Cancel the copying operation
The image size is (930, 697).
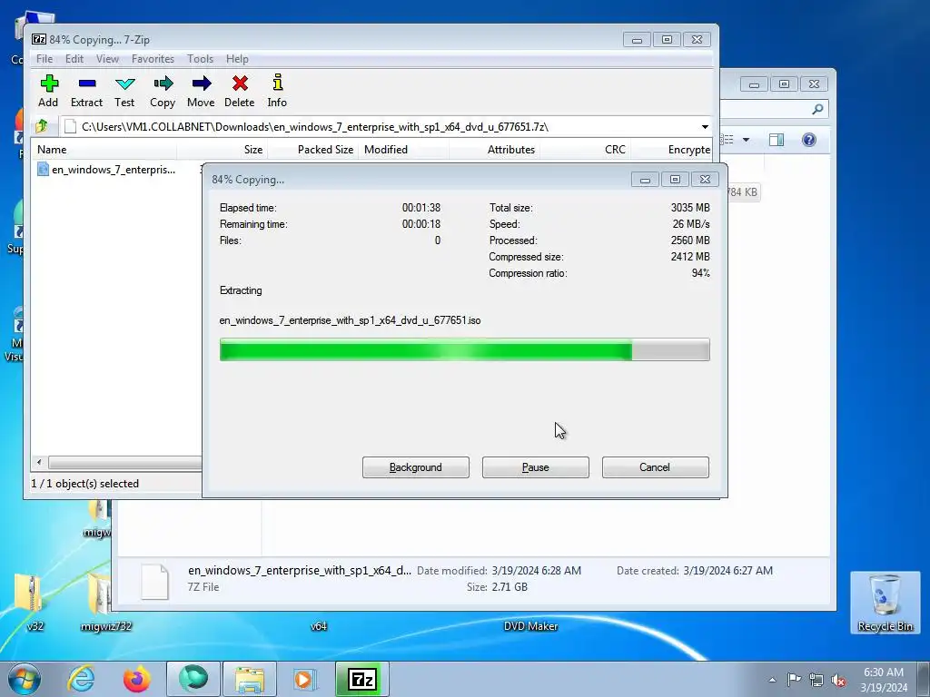[x=656, y=467]
